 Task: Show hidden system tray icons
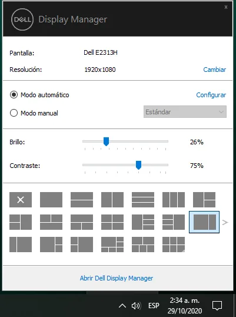pos(122,306)
